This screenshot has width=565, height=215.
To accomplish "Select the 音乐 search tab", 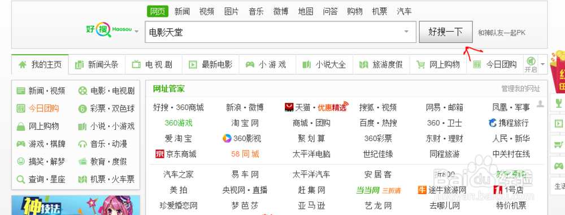I will point(256,11).
